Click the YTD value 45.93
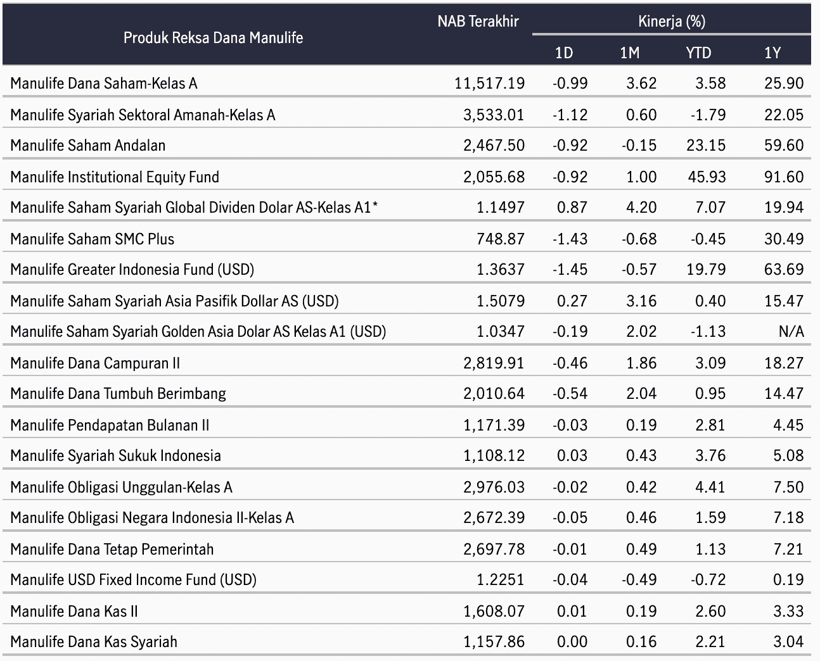The height and width of the screenshot is (661, 820). [x=707, y=177]
